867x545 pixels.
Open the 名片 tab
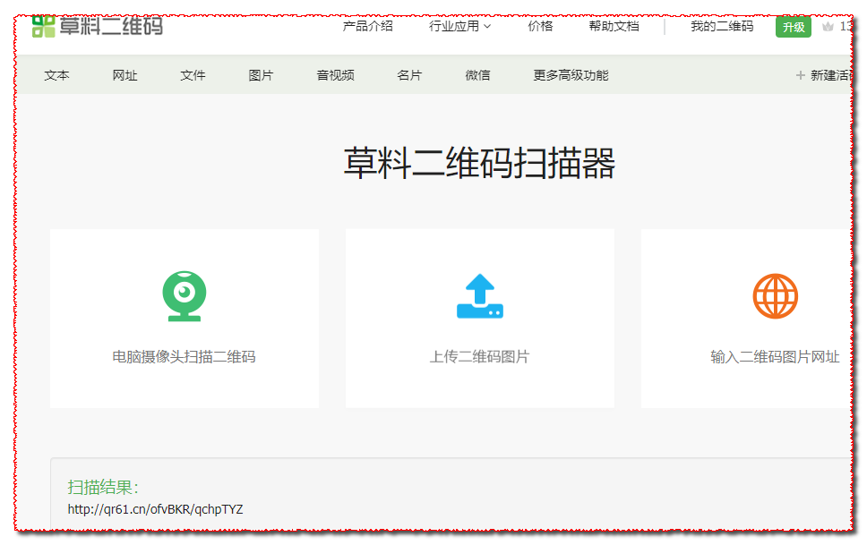tap(409, 75)
